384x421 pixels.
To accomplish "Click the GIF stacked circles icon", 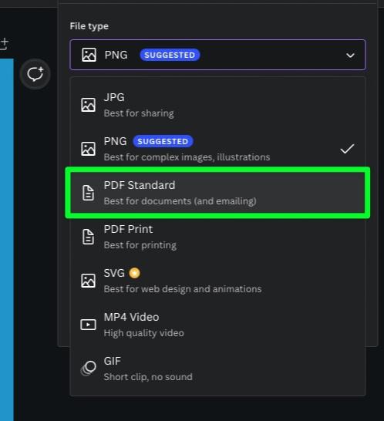I will pos(89,369).
